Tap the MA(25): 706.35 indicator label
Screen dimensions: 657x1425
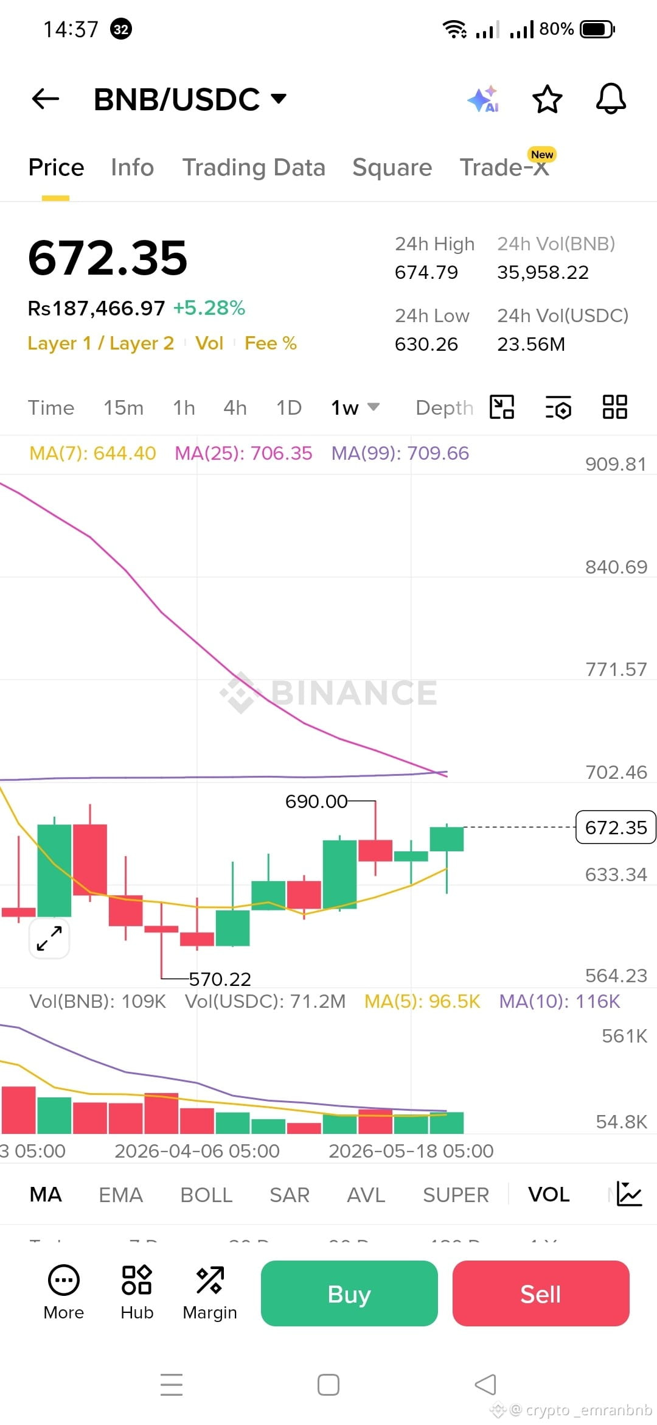tap(243, 453)
